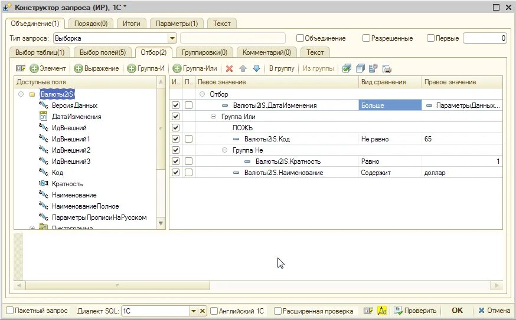Click the move up arrow icon
The height and width of the screenshot is (320, 516).
(x=243, y=68)
